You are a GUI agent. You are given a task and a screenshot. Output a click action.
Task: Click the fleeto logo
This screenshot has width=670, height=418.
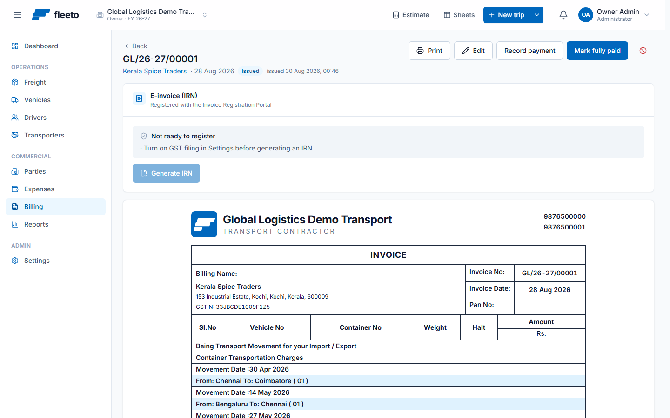point(55,15)
